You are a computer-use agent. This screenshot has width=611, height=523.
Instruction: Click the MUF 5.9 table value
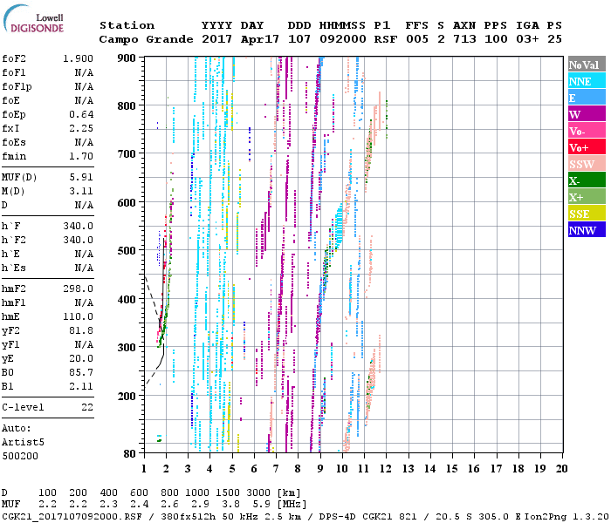[x=262, y=505]
